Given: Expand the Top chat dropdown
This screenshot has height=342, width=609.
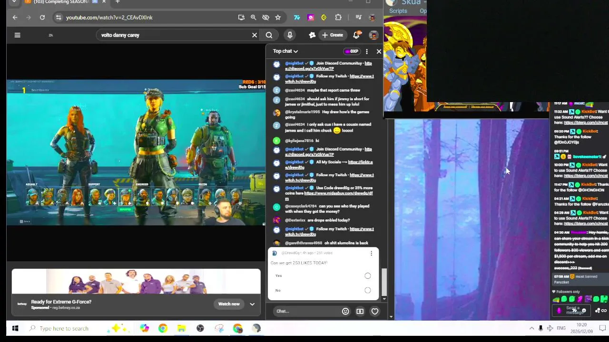Looking at the screenshot, I should pyautogui.click(x=285, y=51).
